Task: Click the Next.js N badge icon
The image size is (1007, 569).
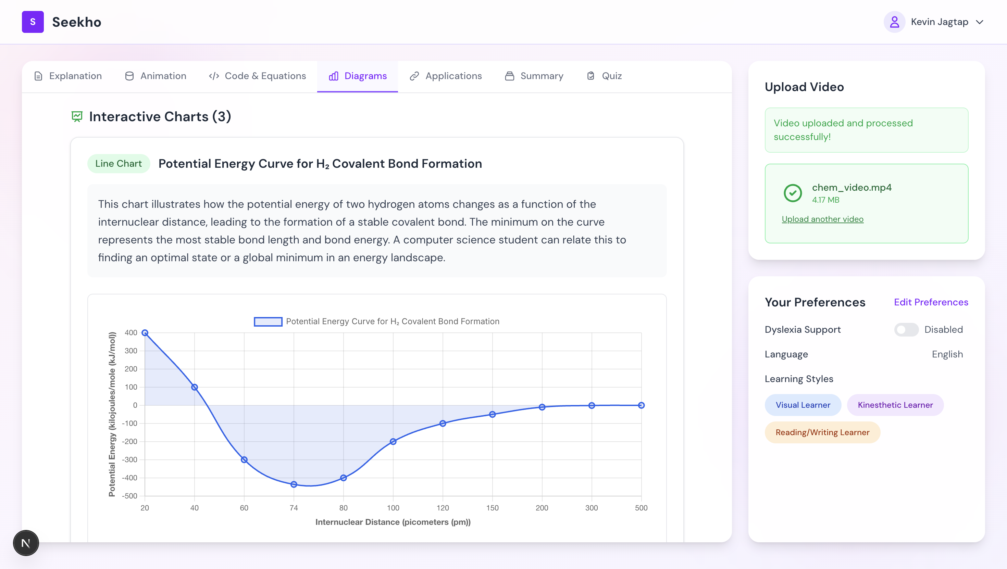Action: 26,543
